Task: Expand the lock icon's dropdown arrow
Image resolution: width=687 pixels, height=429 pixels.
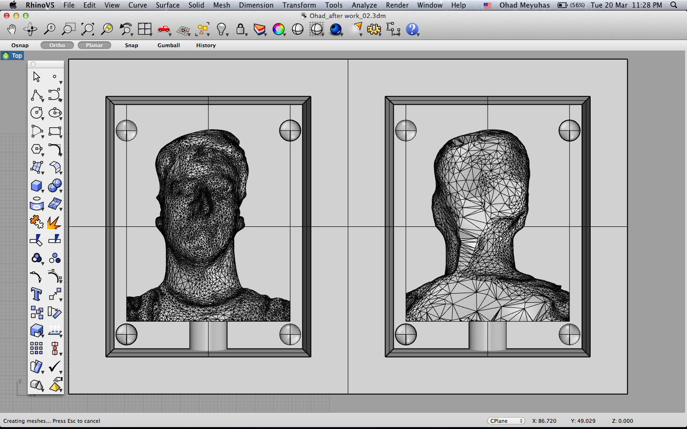Action: tap(246, 35)
